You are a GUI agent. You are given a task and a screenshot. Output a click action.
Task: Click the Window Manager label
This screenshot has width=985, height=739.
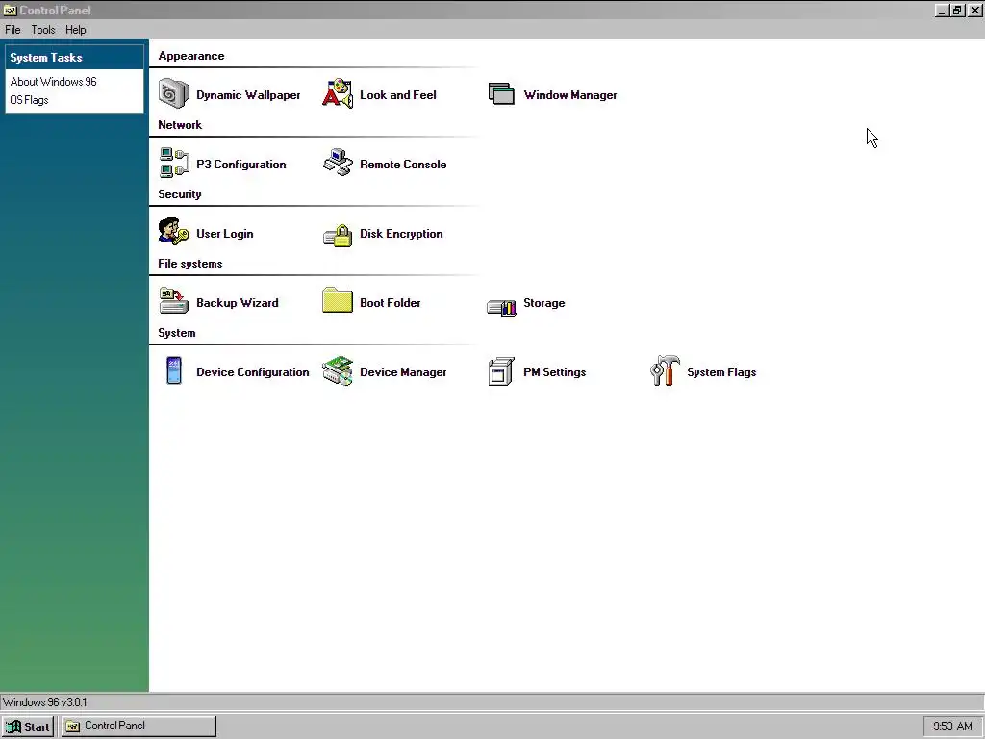(569, 95)
